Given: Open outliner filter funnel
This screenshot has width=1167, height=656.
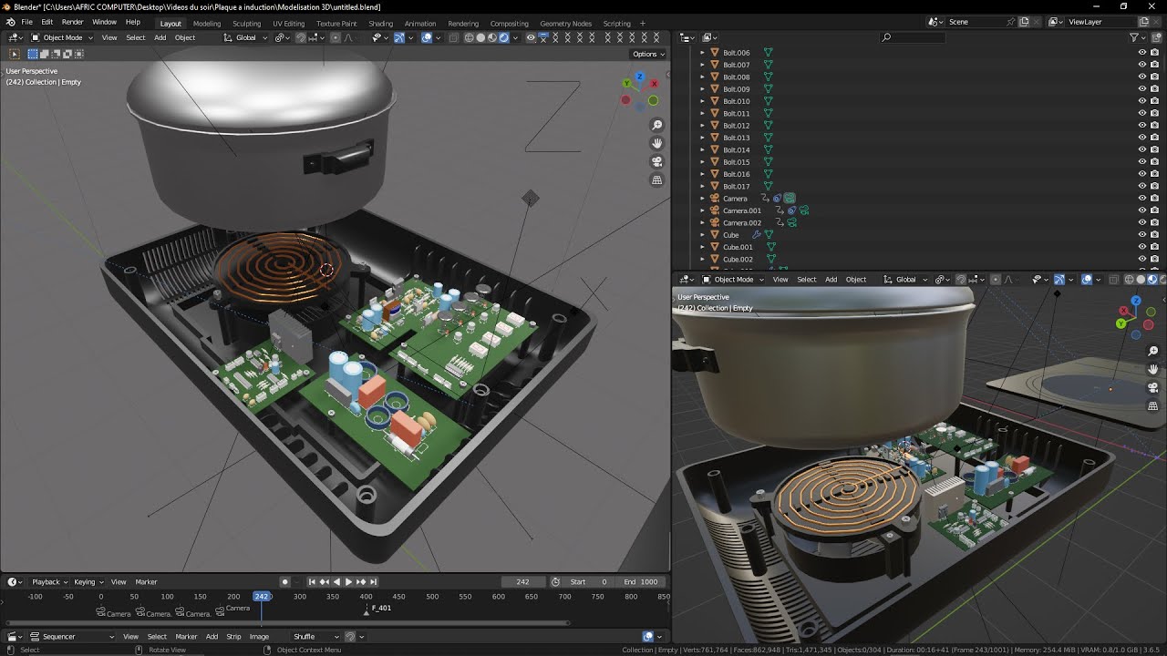Looking at the screenshot, I should pos(1134,37).
